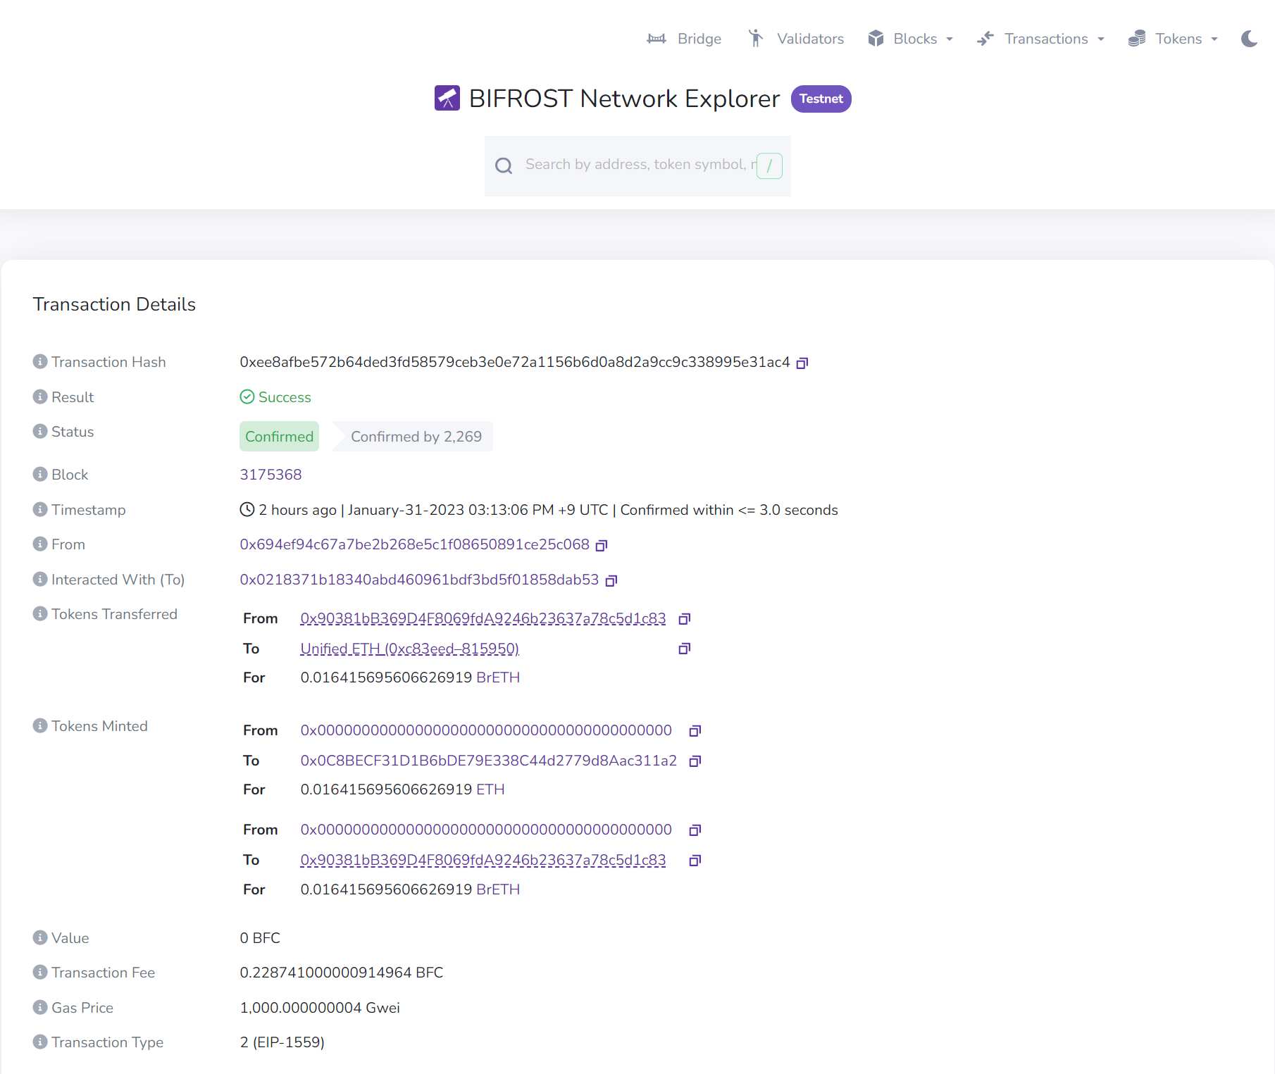Copy the Interacted With address
Image resolution: width=1275 pixels, height=1074 pixels.
611,580
